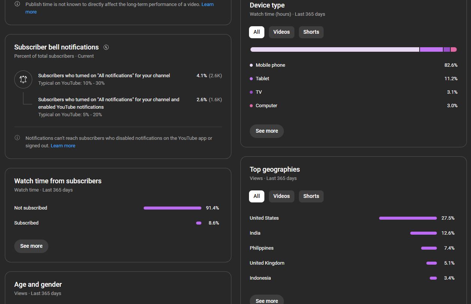Show Shorts in Top geographies
471x304 pixels.
[311, 196]
